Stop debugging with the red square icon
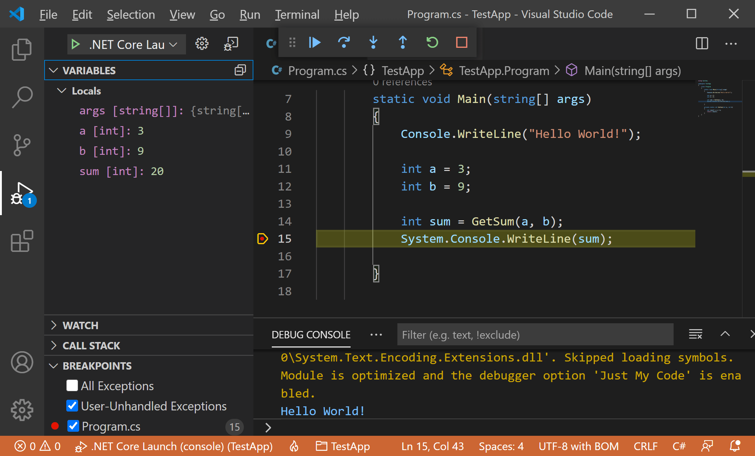 pyautogui.click(x=462, y=42)
